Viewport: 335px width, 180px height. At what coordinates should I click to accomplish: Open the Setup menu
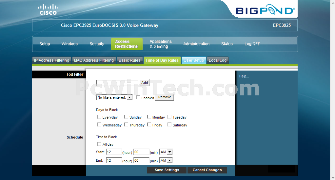pos(45,44)
